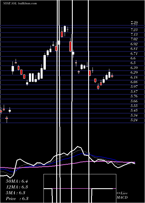Click the <<Live MACD label
145x203 pixels.
pyautogui.click(x=122, y=195)
